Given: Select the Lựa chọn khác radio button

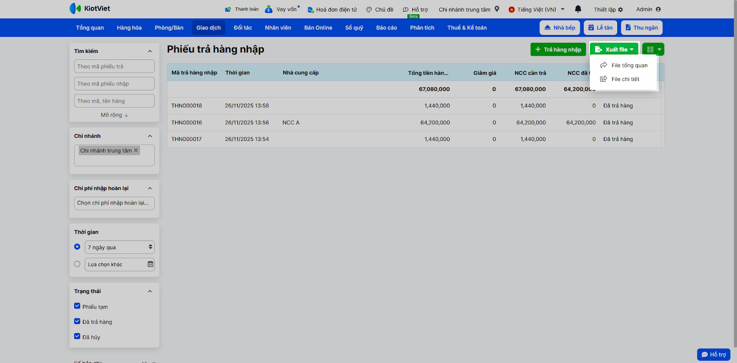Looking at the screenshot, I should (77, 264).
